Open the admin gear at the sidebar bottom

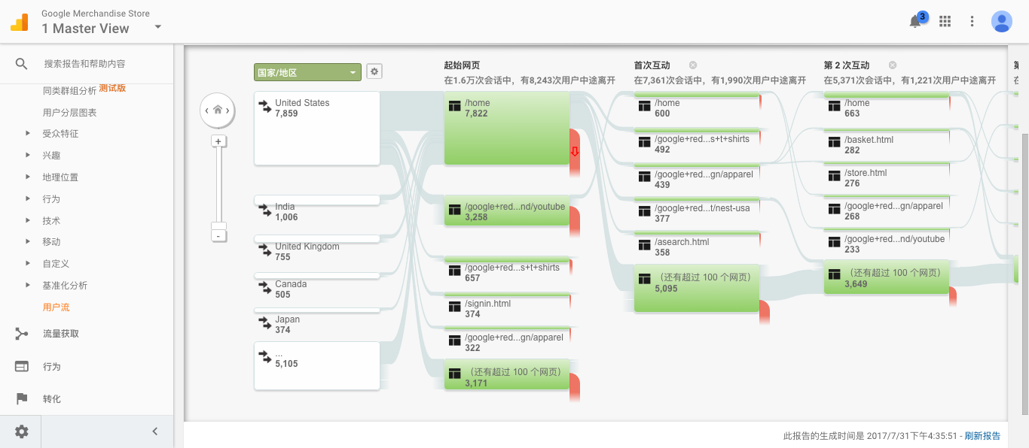coord(20,431)
